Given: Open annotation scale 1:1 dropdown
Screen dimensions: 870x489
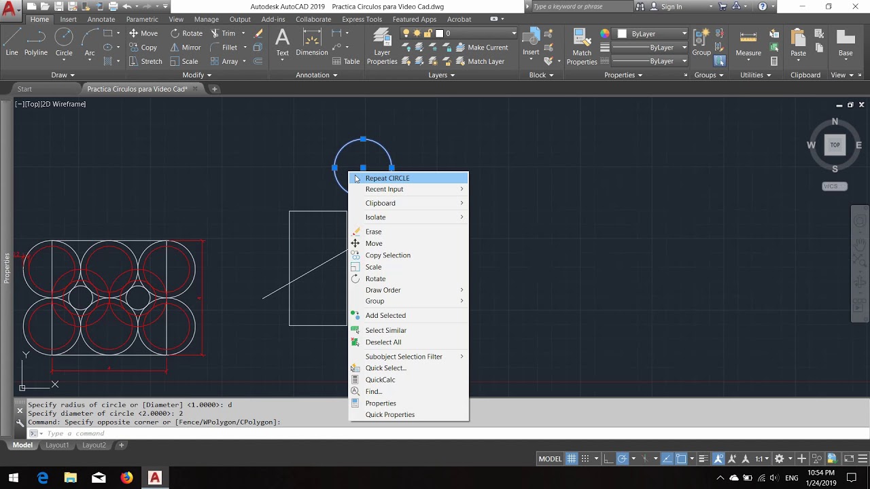Looking at the screenshot, I should [x=763, y=458].
